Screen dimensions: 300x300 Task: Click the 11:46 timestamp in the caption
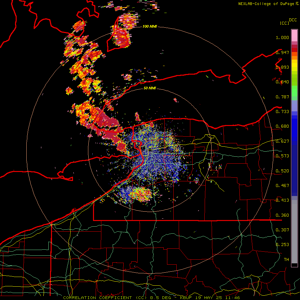[232, 298]
